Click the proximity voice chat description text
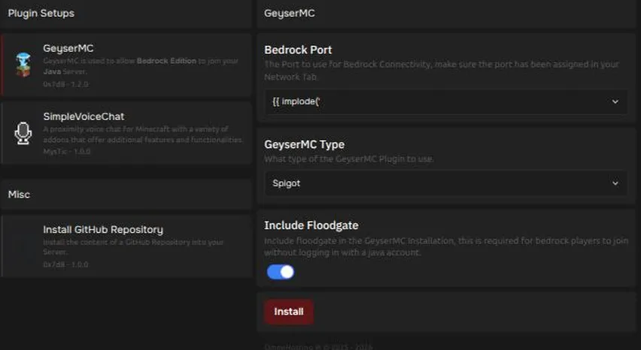The width and height of the screenshot is (641, 350). point(143,134)
